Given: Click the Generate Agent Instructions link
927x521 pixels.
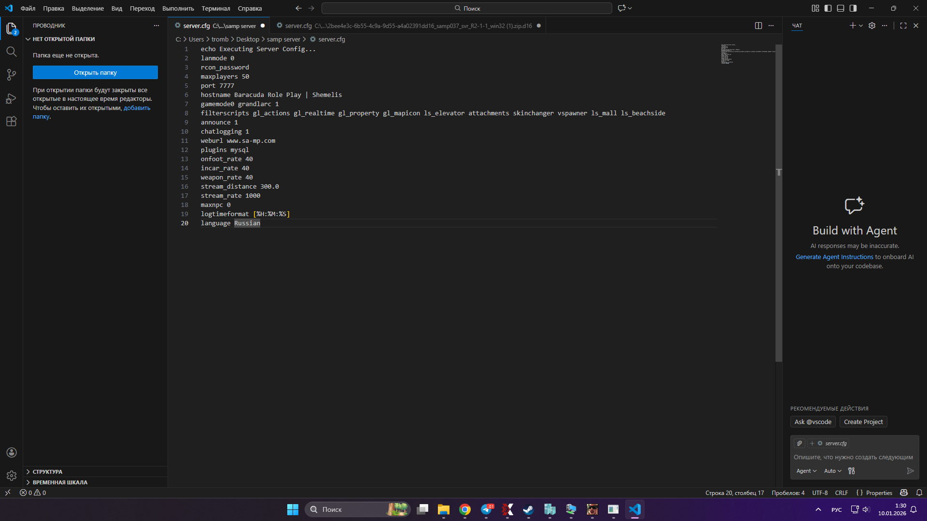Looking at the screenshot, I should pyautogui.click(x=834, y=257).
